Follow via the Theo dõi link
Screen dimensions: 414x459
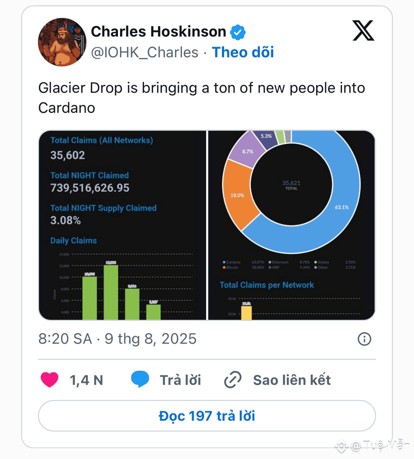pos(243,52)
